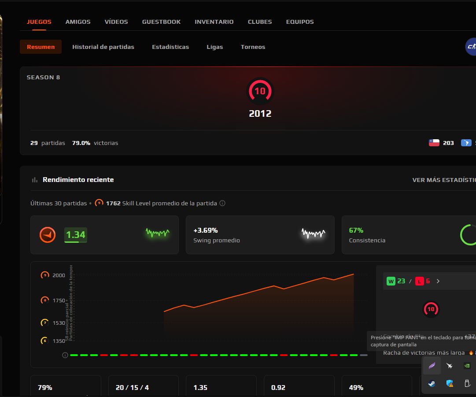Click green progress bar under 1.34
Image resolution: width=476 pixels, height=397 pixels.
click(76, 242)
